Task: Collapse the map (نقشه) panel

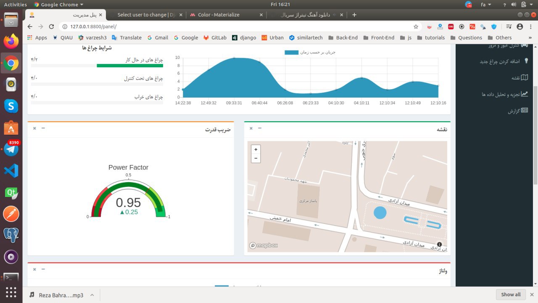Action: [x=260, y=128]
